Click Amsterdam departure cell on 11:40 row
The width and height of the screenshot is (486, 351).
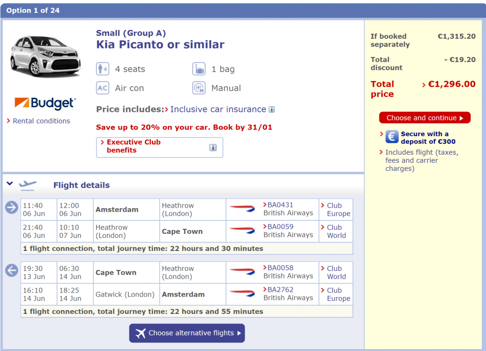126,210
